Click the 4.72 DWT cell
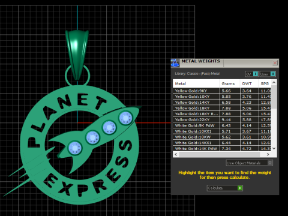 (249, 149)
